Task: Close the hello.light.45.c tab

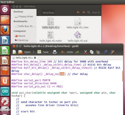Action: (35, 58)
